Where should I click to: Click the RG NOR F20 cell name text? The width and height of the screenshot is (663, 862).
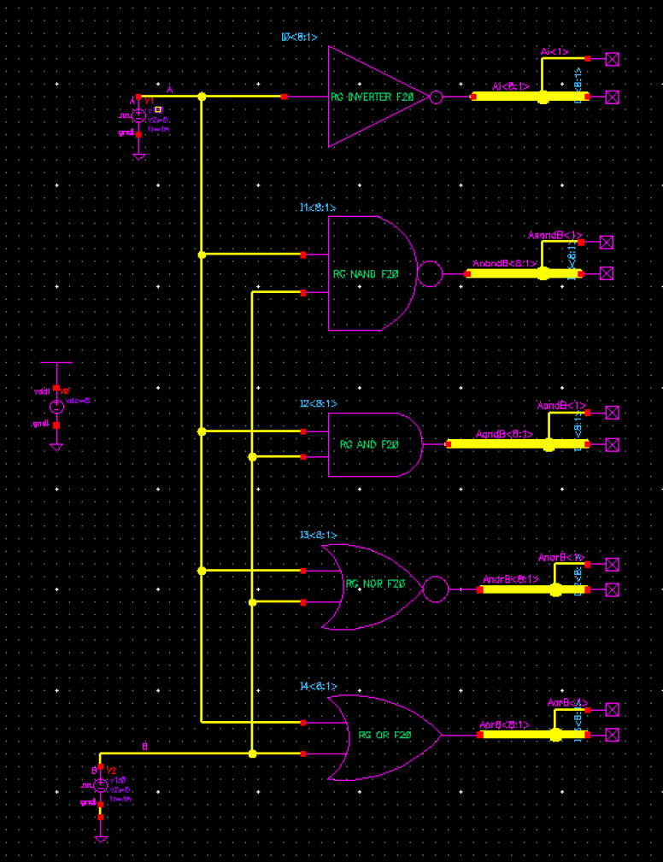[375, 583]
